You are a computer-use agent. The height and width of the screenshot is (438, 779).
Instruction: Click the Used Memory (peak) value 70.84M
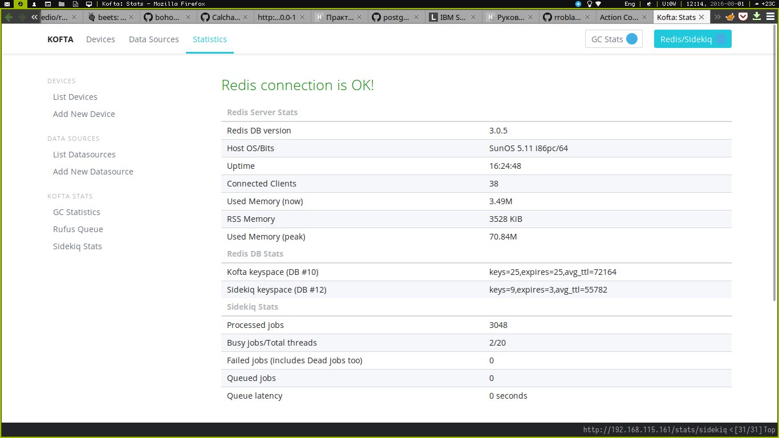pyautogui.click(x=503, y=237)
